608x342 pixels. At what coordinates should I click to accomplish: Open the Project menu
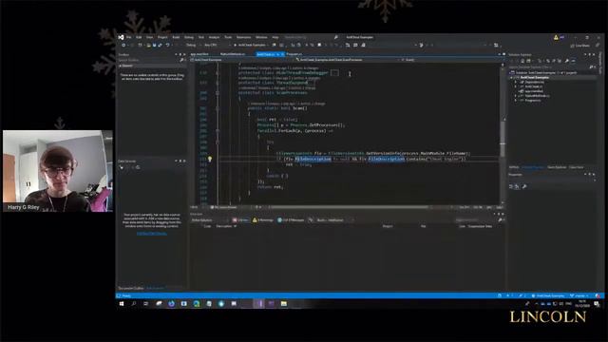[x=162, y=37]
